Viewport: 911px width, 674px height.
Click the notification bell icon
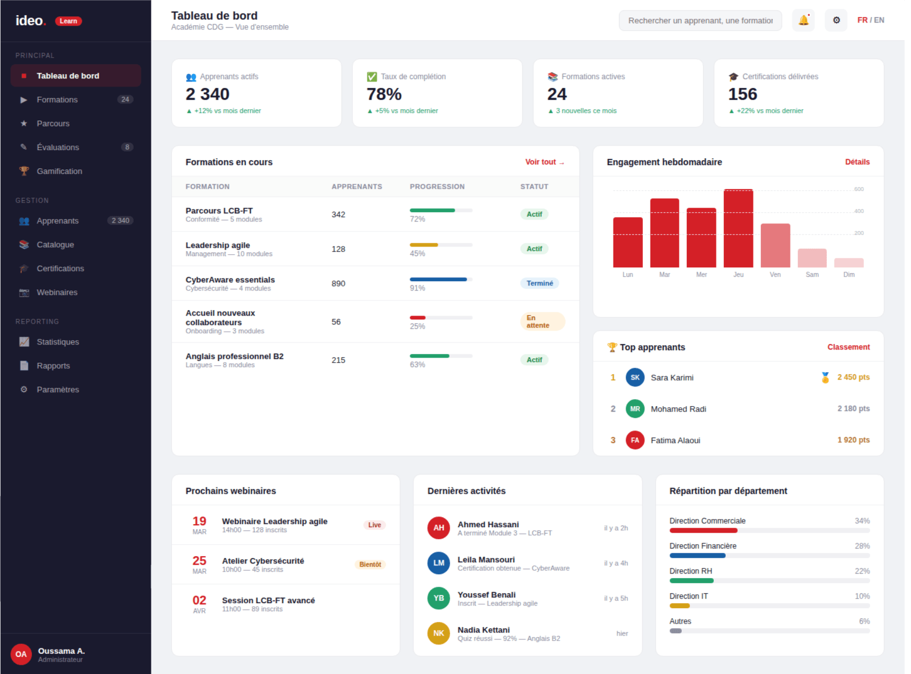pyautogui.click(x=803, y=21)
